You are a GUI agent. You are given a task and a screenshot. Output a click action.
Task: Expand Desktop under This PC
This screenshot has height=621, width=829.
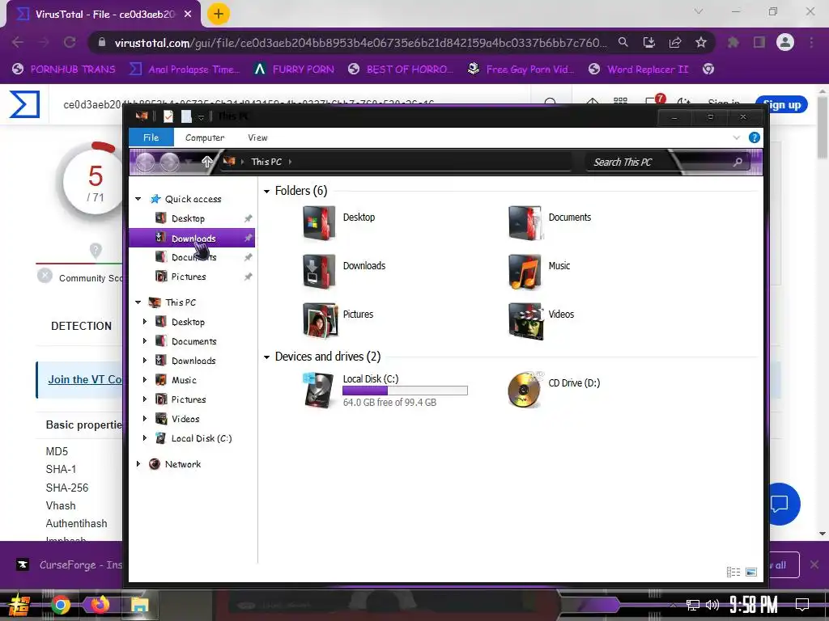tap(144, 322)
